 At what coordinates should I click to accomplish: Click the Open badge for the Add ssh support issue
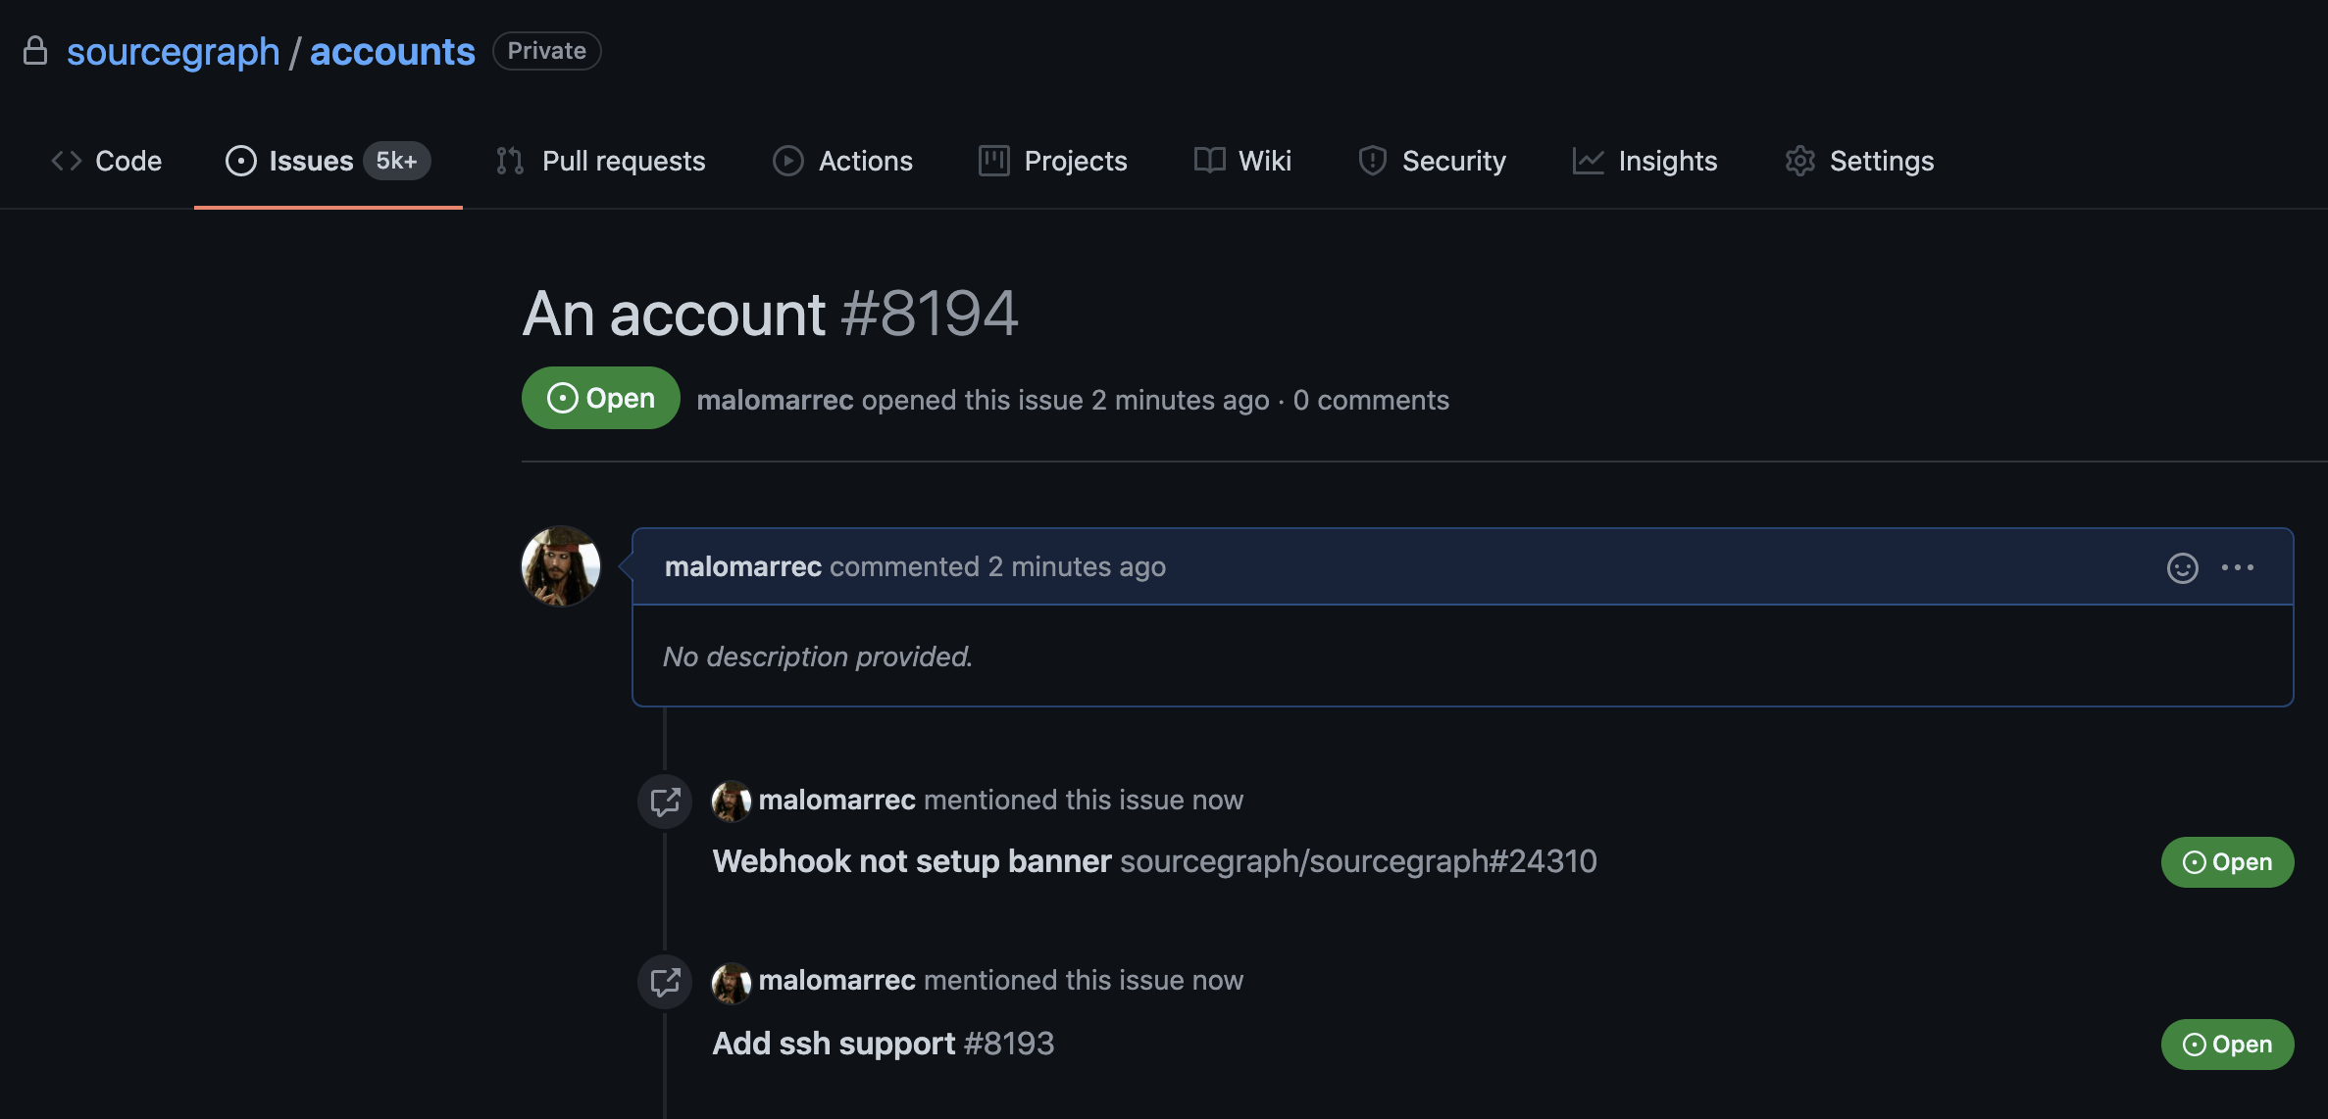click(x=2228, y=1045)
